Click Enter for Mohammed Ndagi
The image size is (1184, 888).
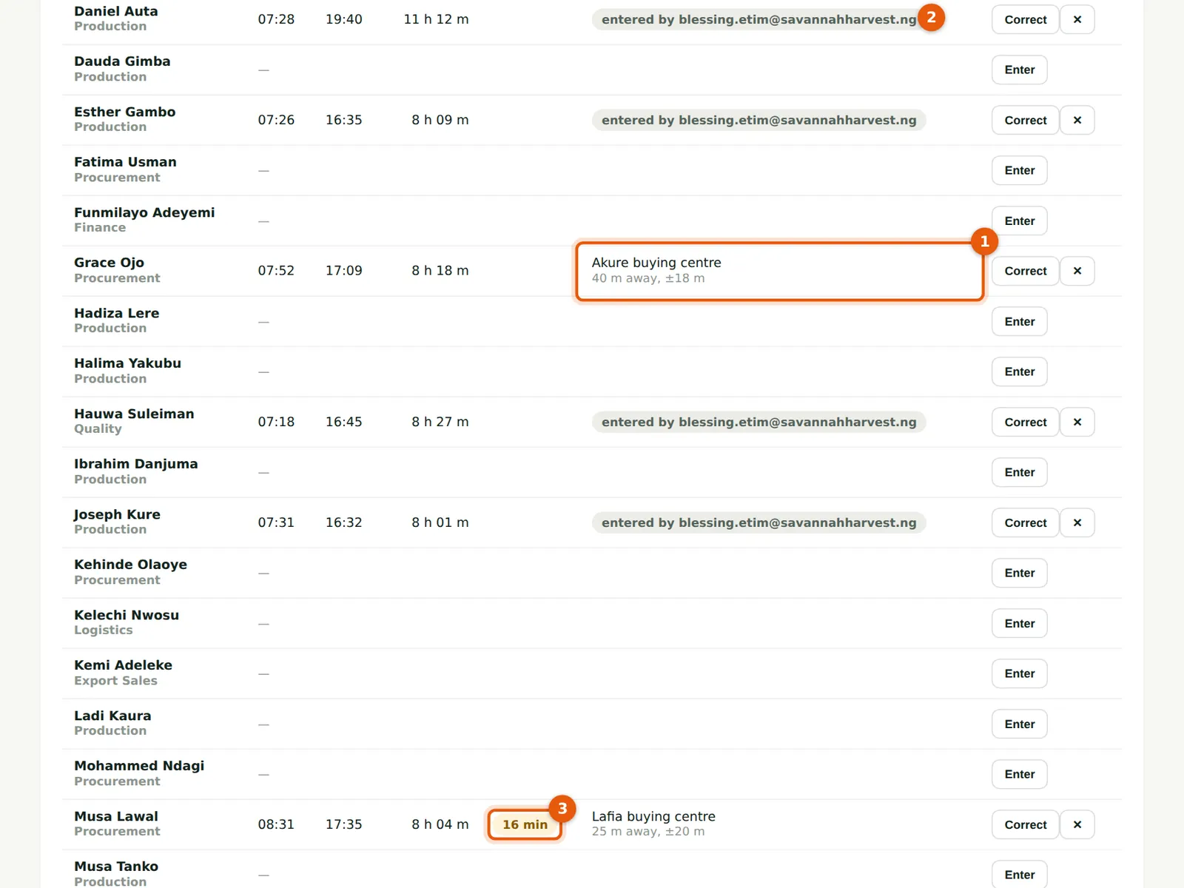coord(1019,774)
